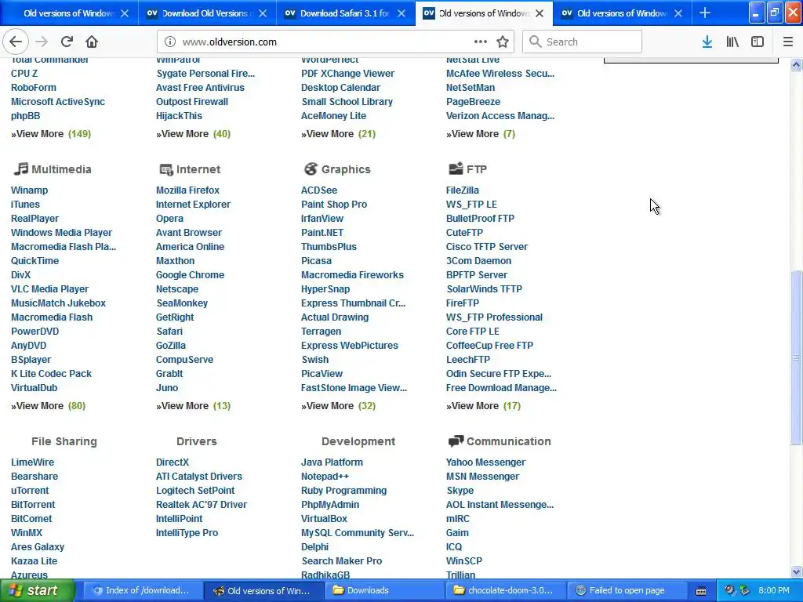This screenshot has height=602, width=803.
Task: Open the ACDSee link
Action: click(x=319, y=190)
